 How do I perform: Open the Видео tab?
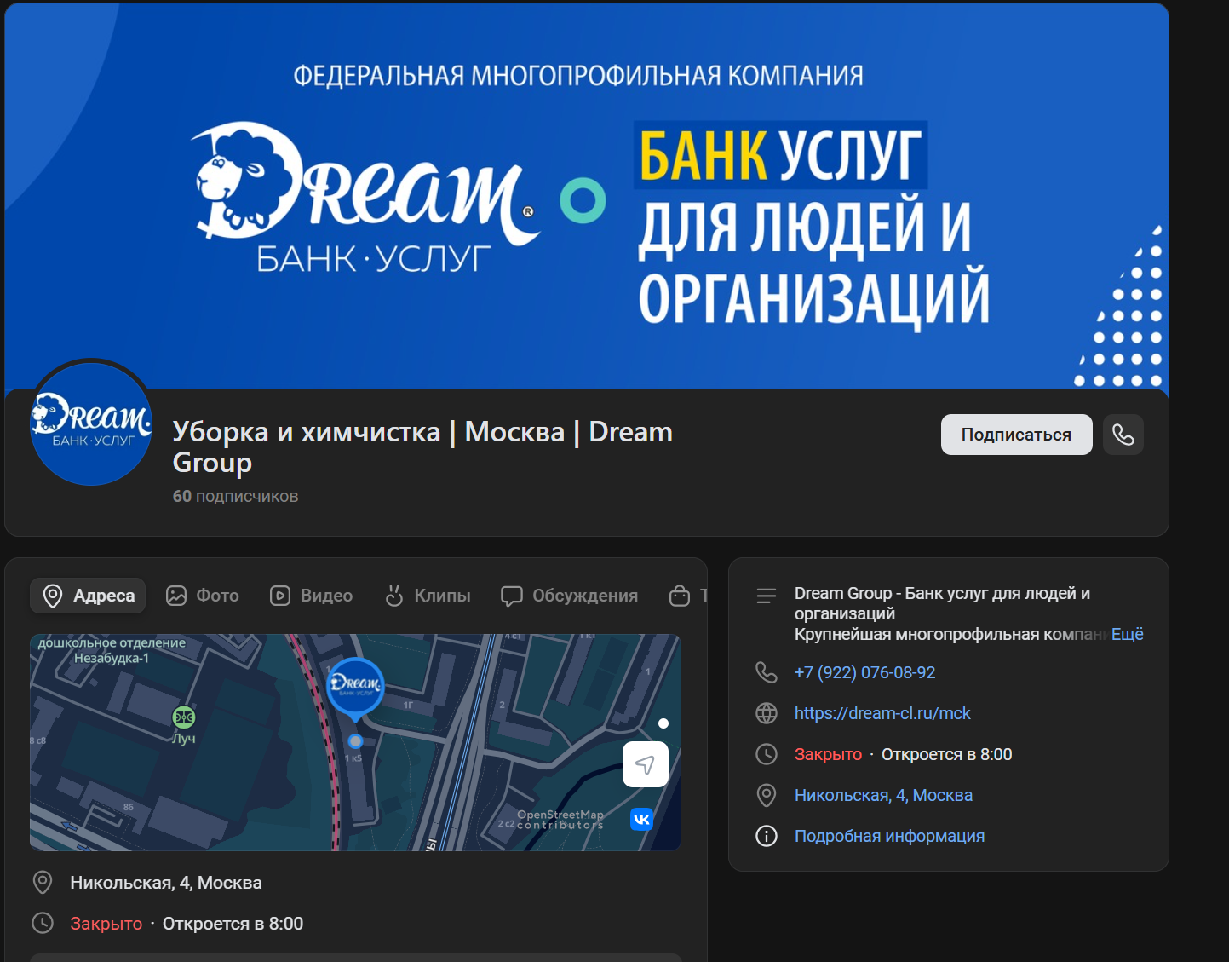pyautogui.click(x=312, y=596)
